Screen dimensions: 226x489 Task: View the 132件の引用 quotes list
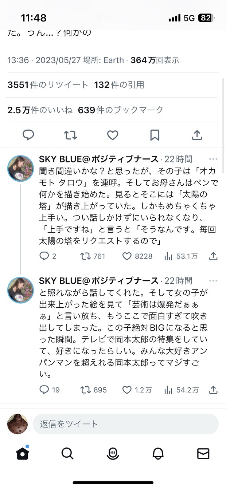click(119, 85)
